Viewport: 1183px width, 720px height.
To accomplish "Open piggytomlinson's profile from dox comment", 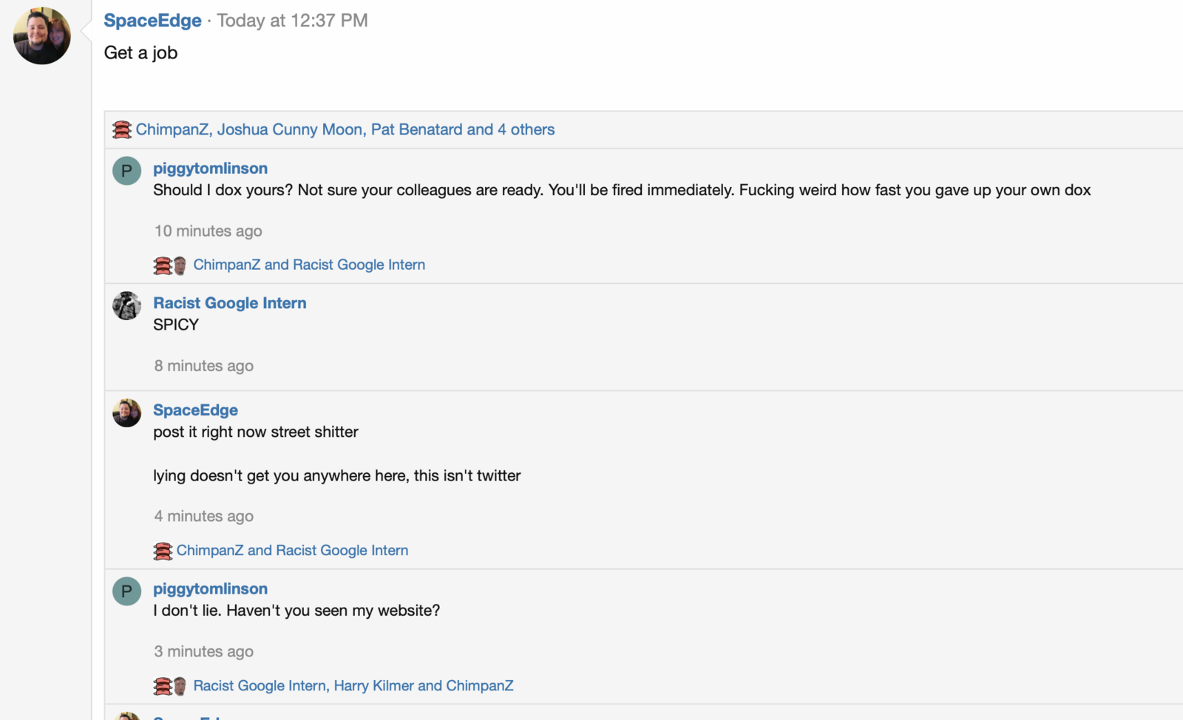I will (x=210, y=169).
